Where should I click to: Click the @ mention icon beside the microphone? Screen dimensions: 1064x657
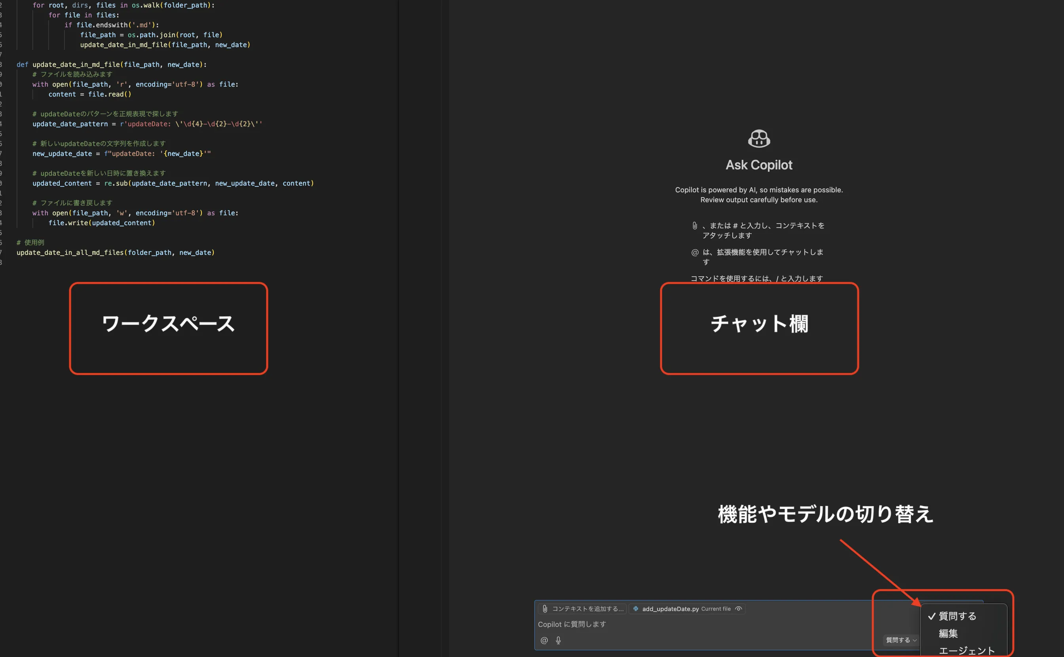point(543,640)
